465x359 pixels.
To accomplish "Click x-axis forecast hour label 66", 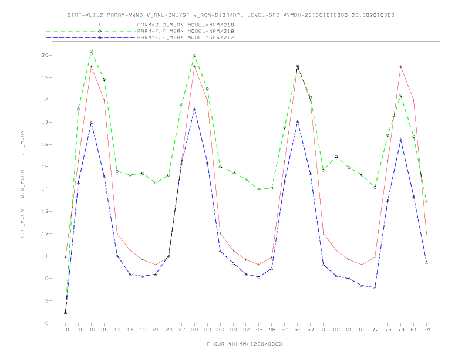I will click(349, 330).
